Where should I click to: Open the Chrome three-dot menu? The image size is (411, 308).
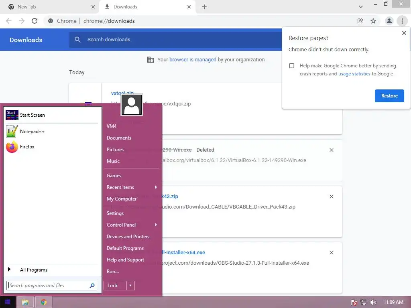coord(402,21)
